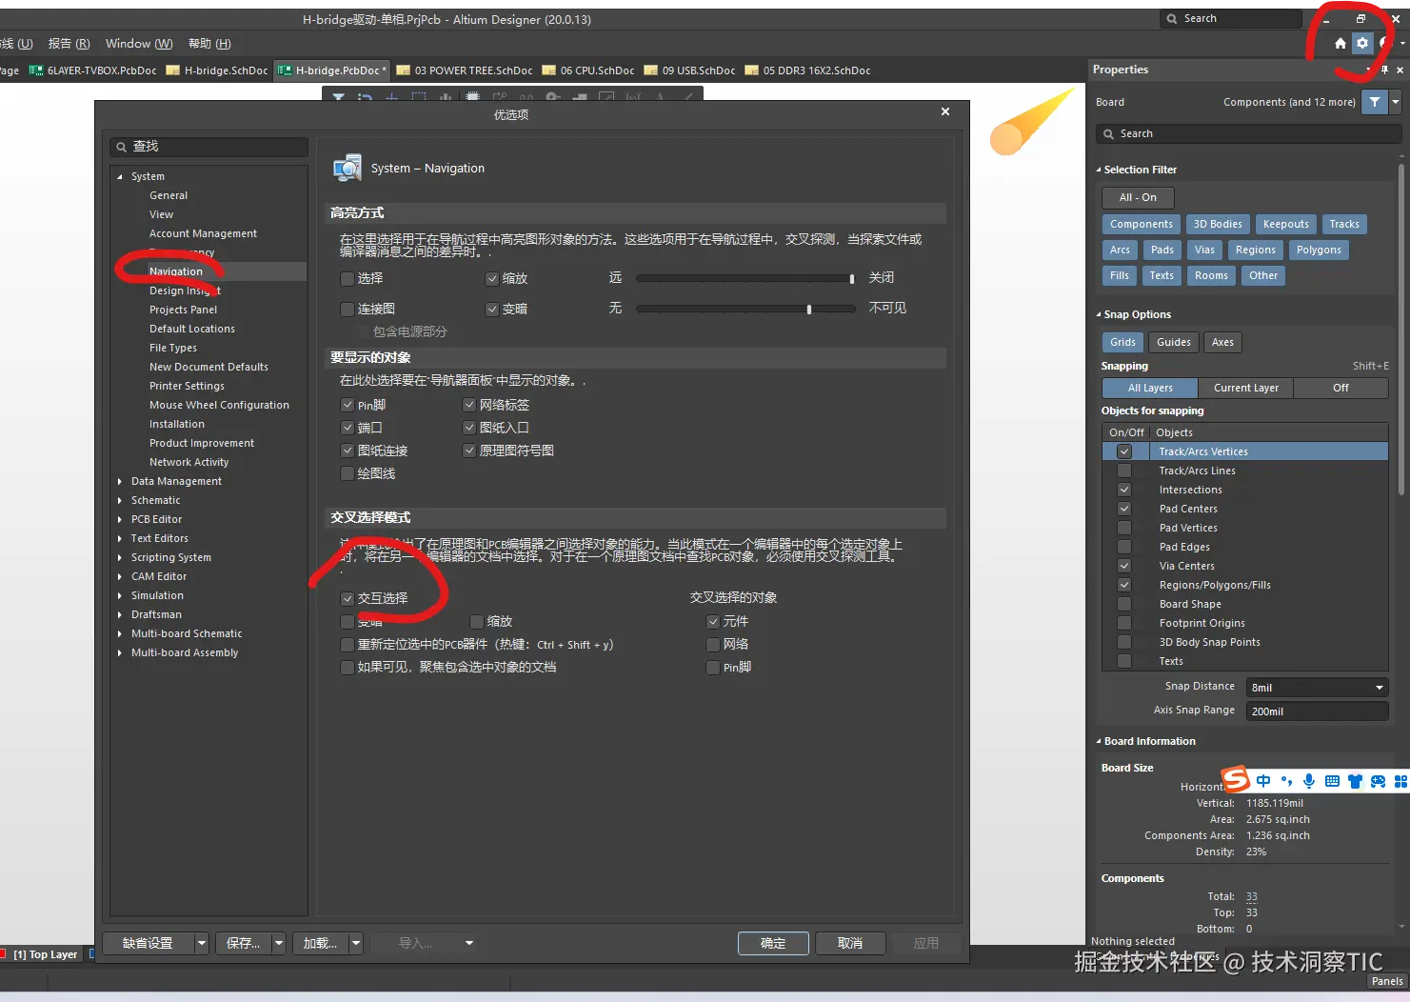Select Mouse Wheel Configuration tree item
Image resolution: width=1410 pixels, height=1002 pixels.
[219, 405]
